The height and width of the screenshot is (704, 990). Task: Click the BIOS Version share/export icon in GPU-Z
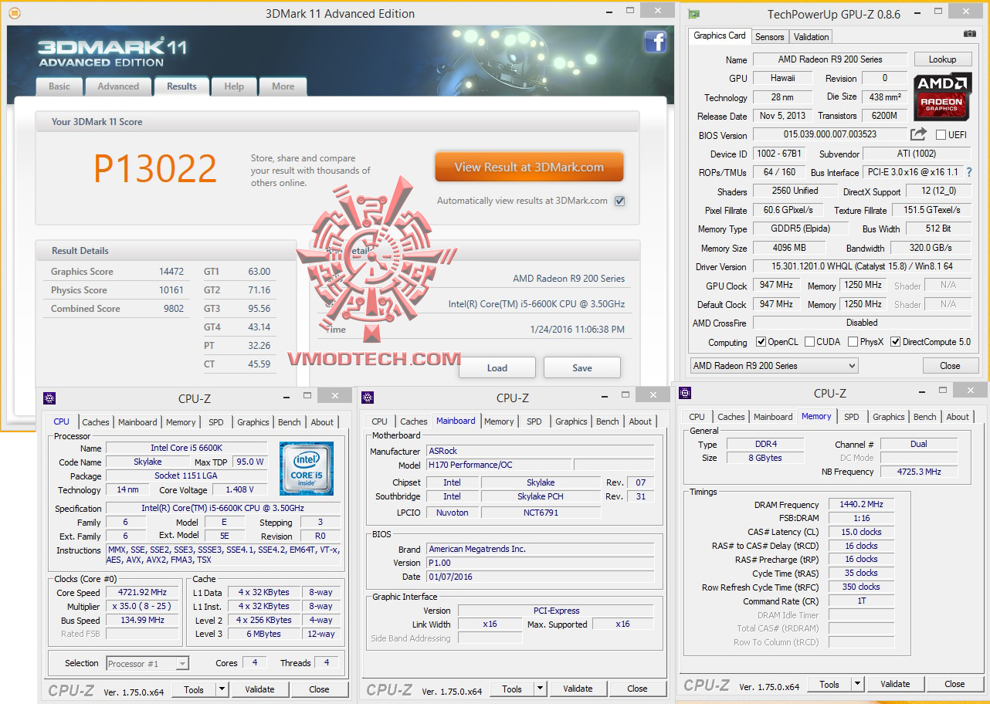pos(918,134)
